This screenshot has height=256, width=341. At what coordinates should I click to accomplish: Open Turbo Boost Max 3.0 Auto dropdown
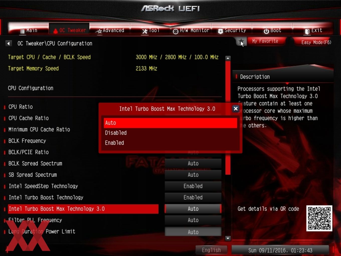click(193, 209)
